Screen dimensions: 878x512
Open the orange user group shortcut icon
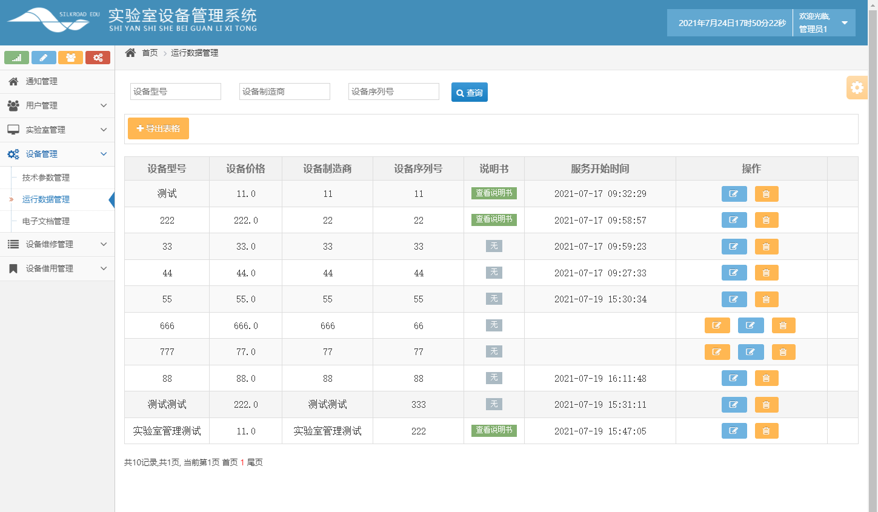71,58
